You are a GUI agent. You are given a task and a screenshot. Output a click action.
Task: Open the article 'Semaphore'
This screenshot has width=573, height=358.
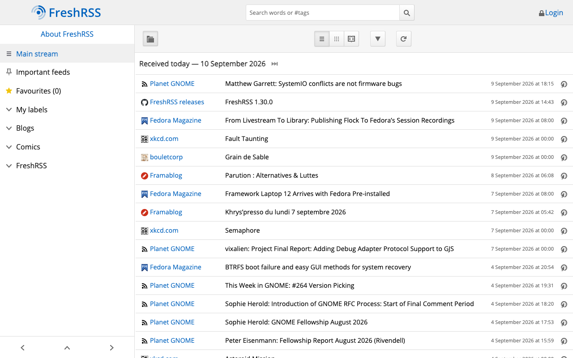243,230
